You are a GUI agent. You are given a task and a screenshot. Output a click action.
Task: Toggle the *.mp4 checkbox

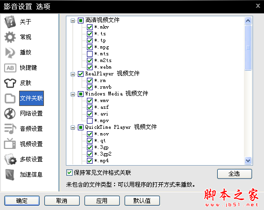tap(90, 161)
